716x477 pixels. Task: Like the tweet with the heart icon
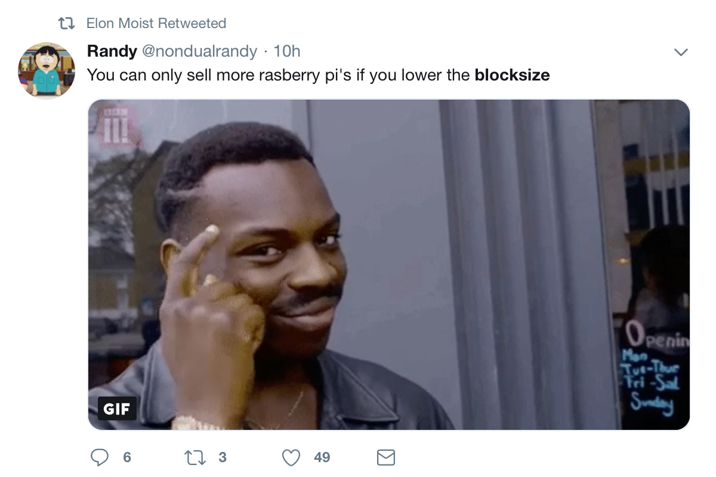click(291, 457)
